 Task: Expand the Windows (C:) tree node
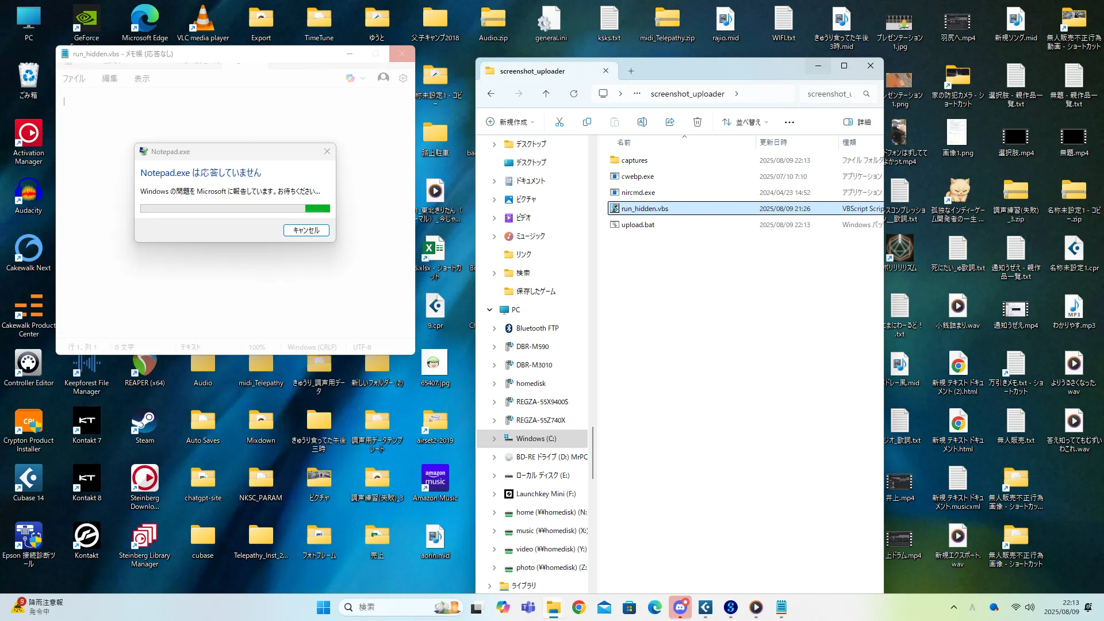(494, 439)
